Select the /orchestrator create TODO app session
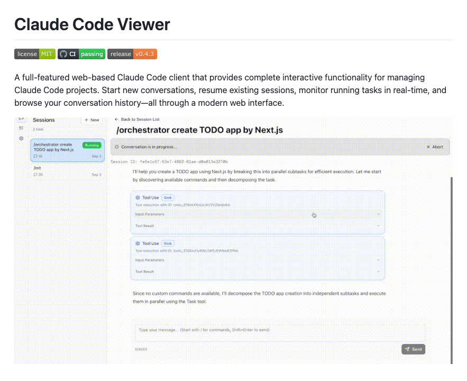 68,150
